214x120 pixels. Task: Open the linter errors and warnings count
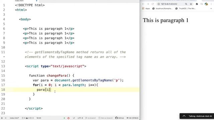tap(28, 118)
